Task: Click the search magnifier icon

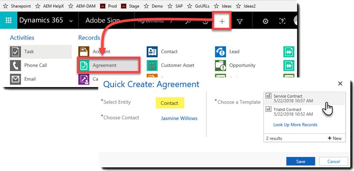Action: pos(188,21)
